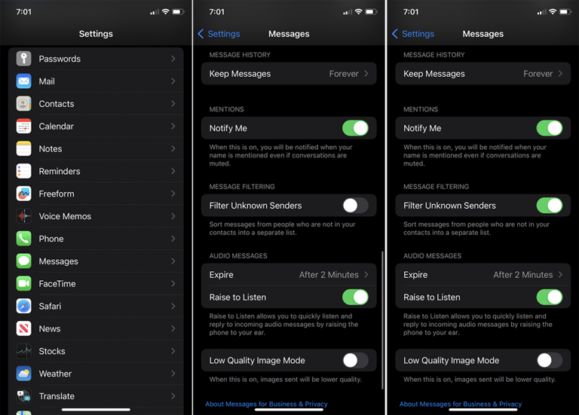
Task: Open Voice Memos settings row label
Action: pyautogui.click(x=65, y=216)
